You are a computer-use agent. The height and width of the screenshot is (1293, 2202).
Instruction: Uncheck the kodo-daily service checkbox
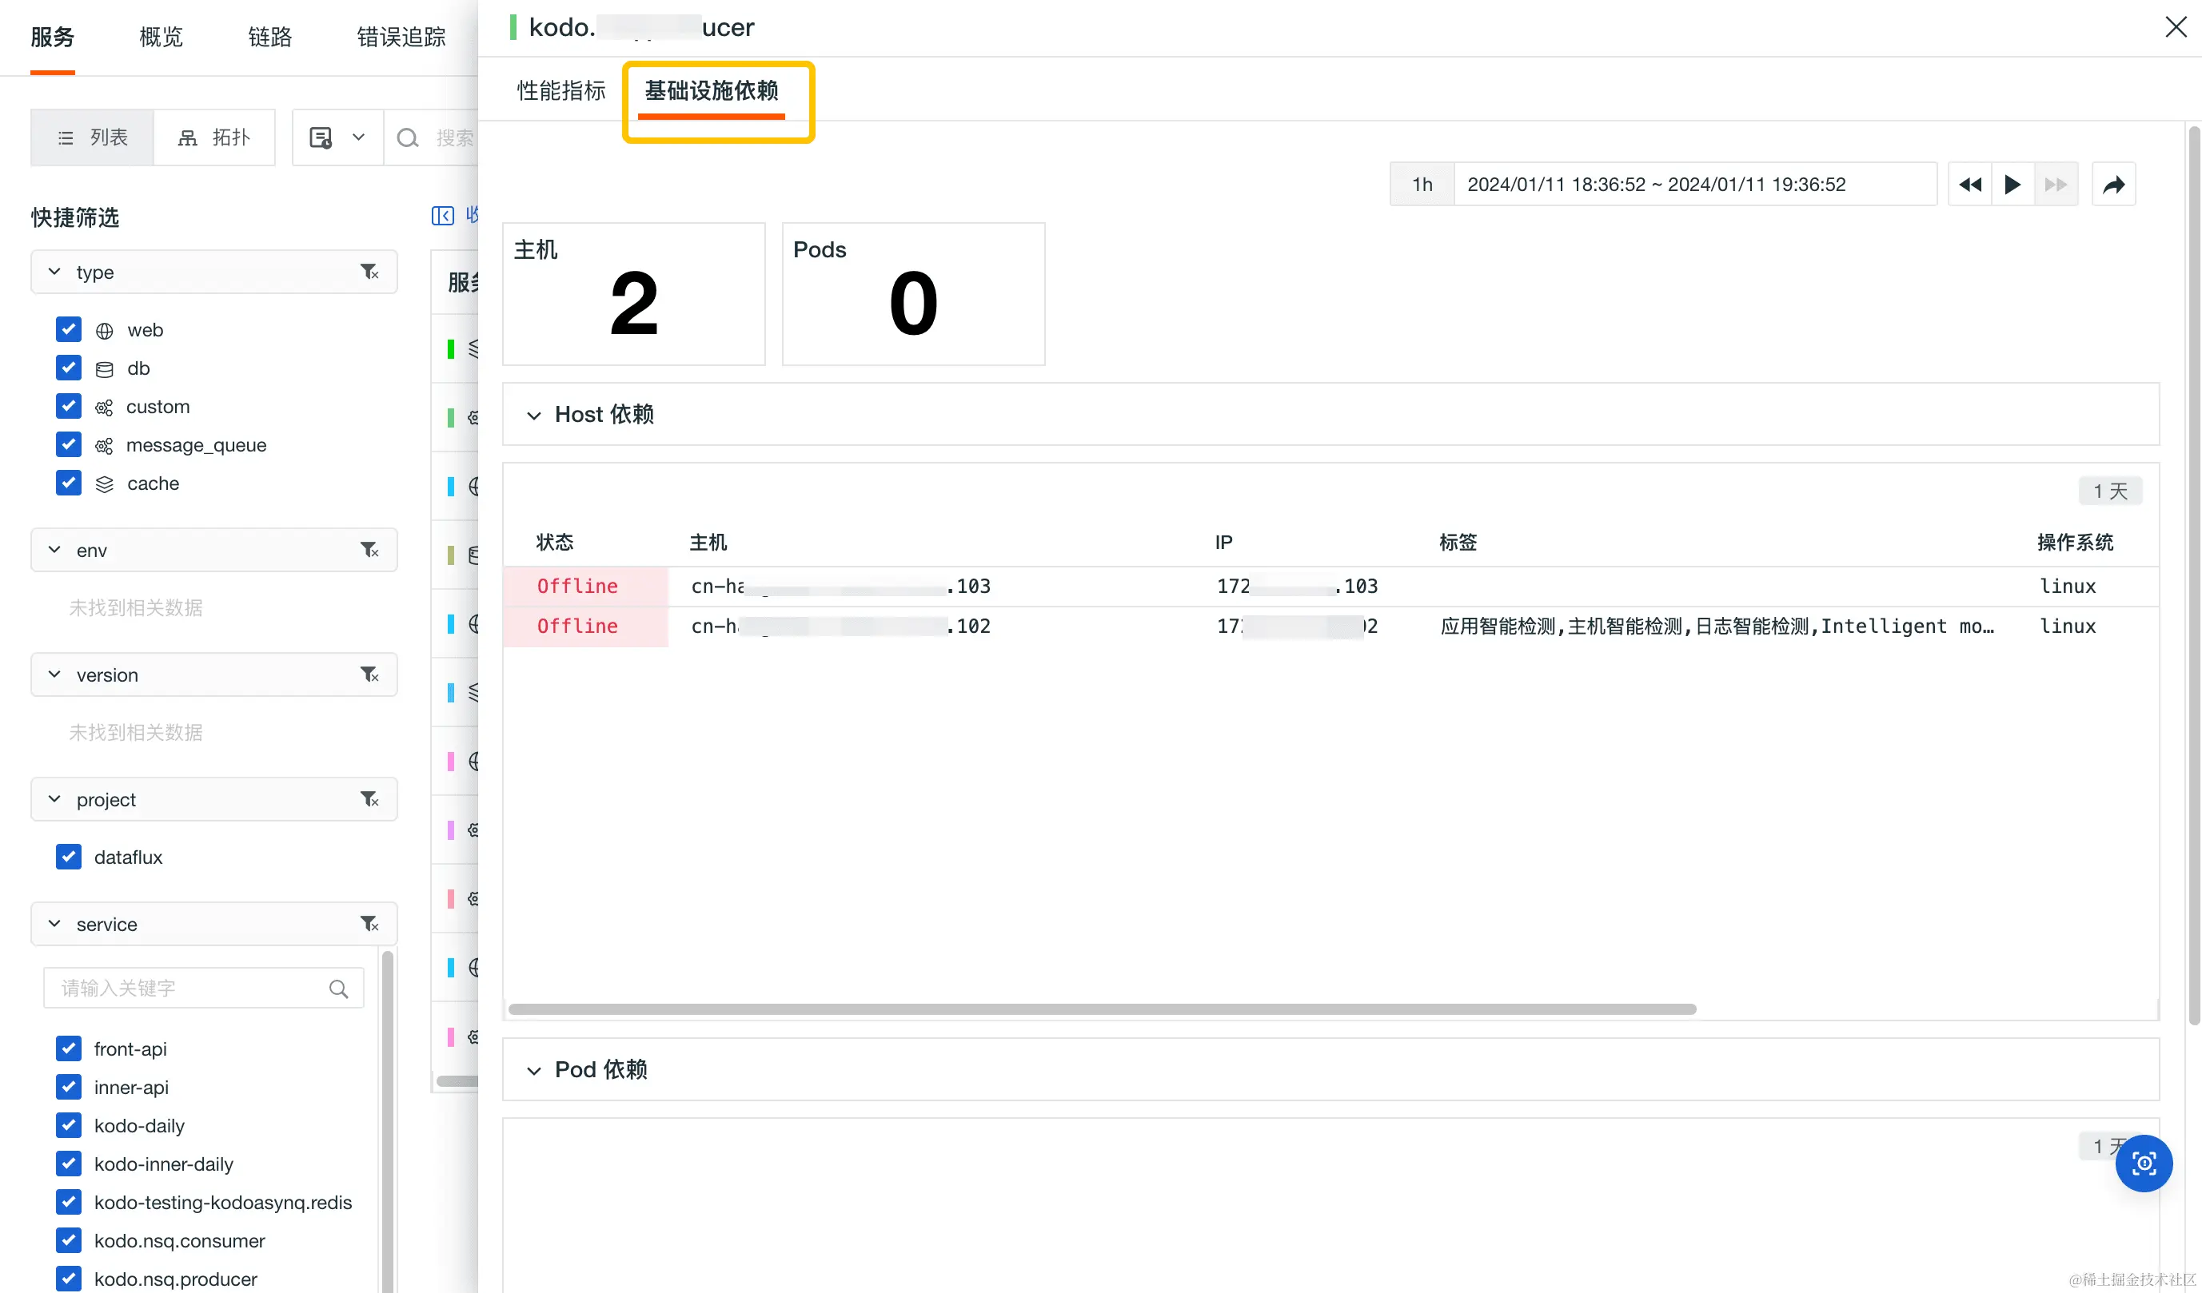pyautogui.click(x=69, y=1125)
